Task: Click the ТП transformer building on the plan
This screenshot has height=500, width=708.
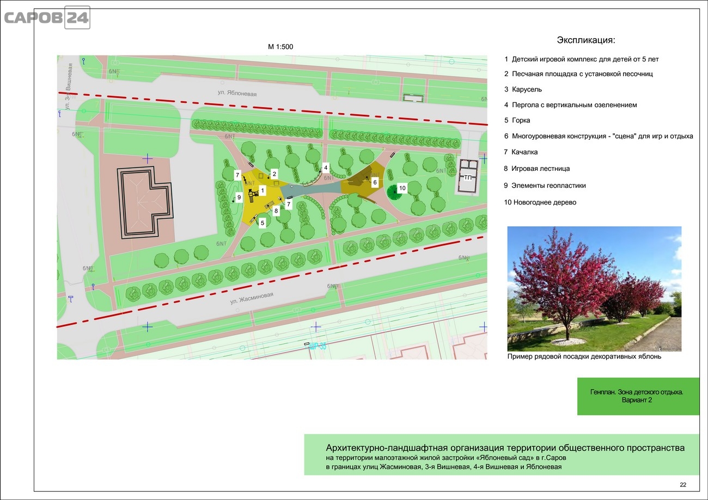Action: 468,177
